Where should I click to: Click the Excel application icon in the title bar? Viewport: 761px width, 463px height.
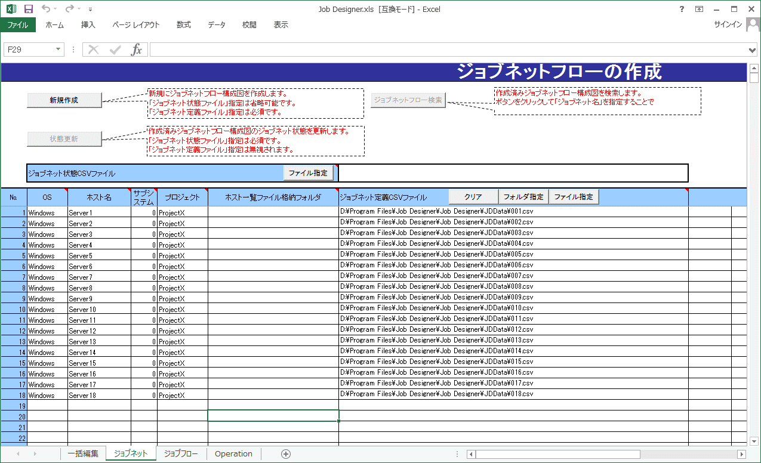pos(11,9)
